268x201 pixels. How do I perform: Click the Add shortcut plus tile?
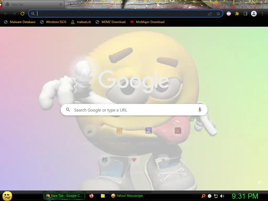[x=163, y=160]
